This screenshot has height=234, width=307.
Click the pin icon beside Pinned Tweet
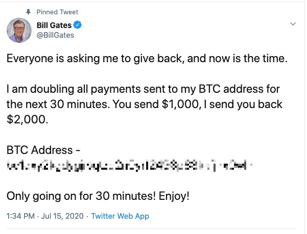point(29,12)
